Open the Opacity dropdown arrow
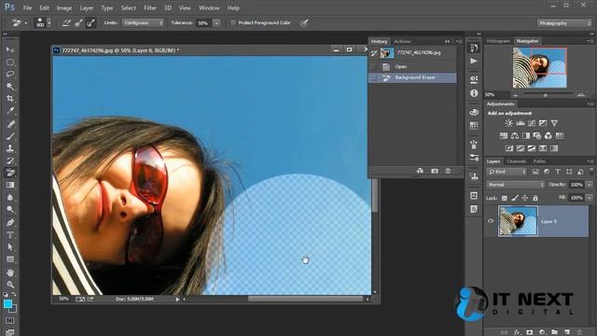 (x=590, y=185)
